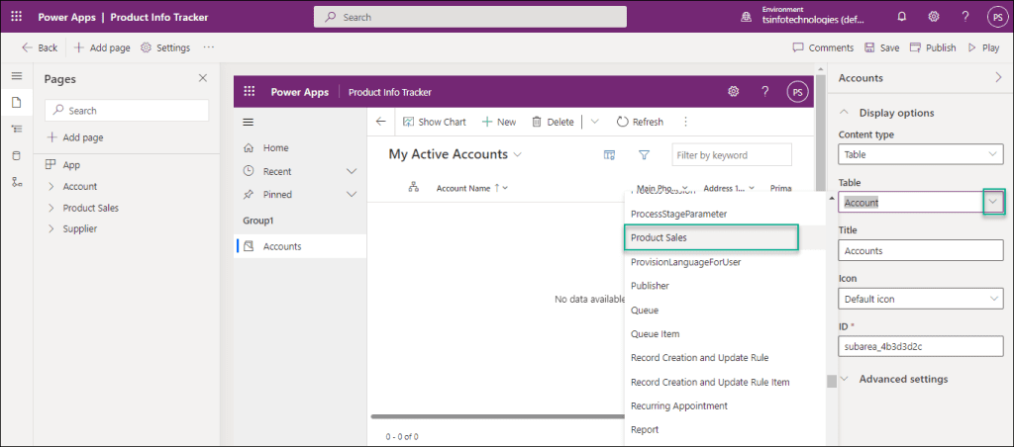Collapse the preview site map hamburger
This screenshot has width=1014, height=447.
[x=248, y=122]
